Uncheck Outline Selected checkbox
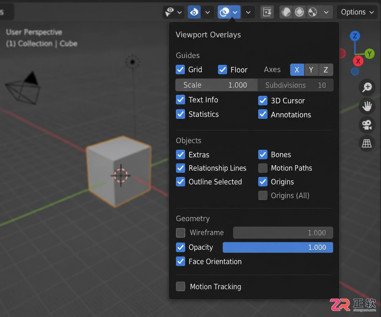The height and width of the screenshot is (317, 381). coord(181,182)
